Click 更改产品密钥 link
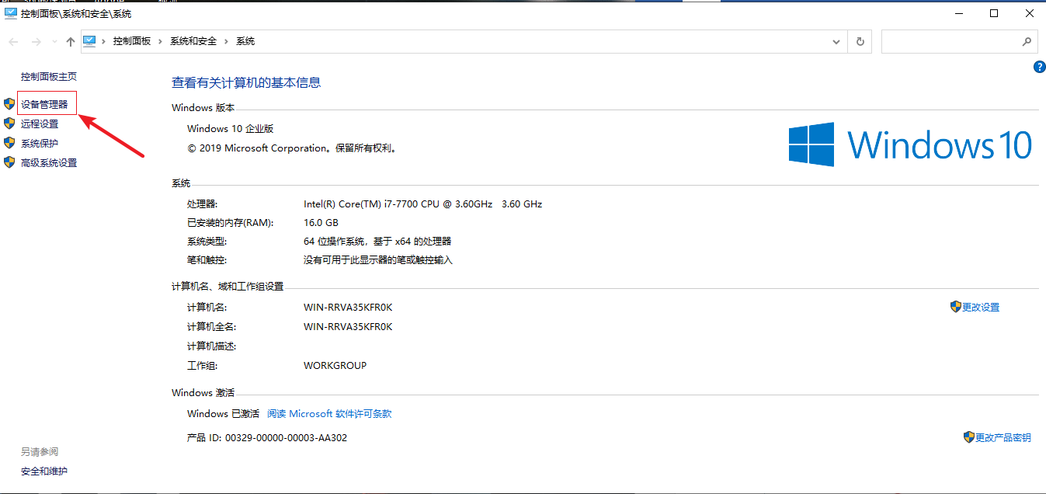 (x=1003, y=438)
